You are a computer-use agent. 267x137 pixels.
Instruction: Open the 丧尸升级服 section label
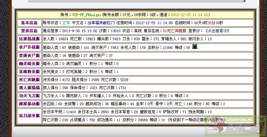coord(29,47)
